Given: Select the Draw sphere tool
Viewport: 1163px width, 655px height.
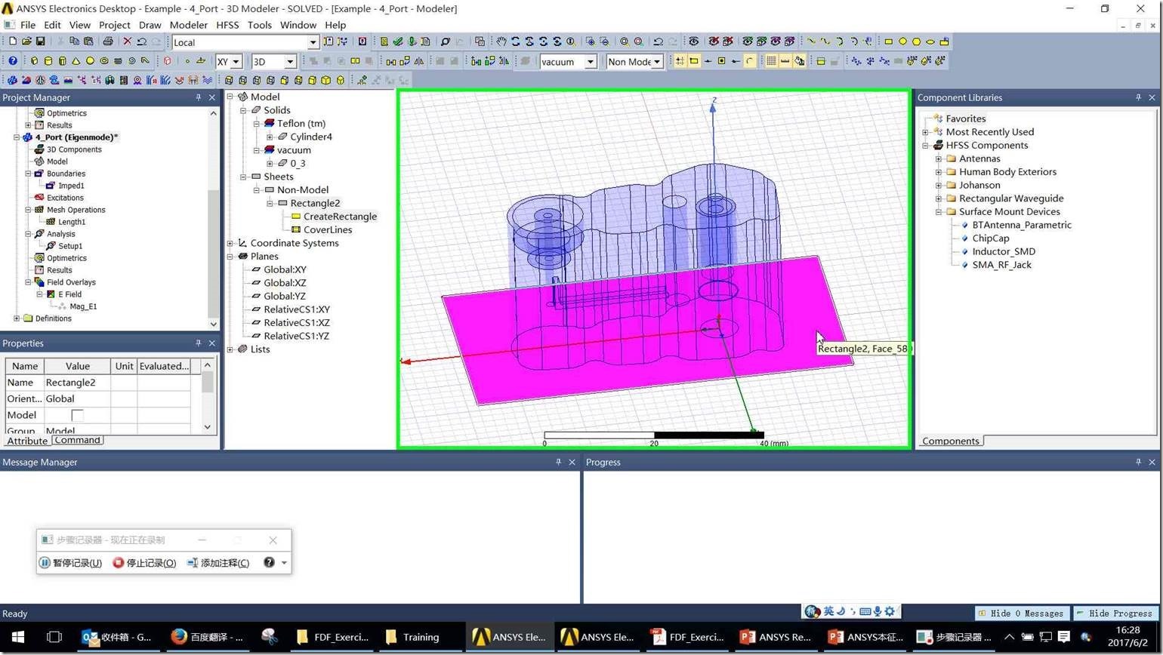Looking at the screenshot, I should pos(90,61).
